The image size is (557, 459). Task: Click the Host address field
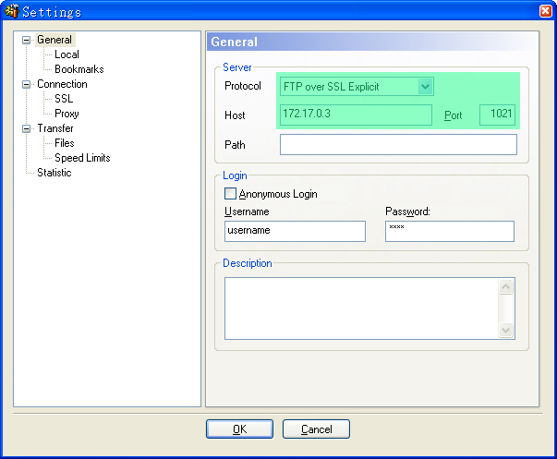point(356,115)
